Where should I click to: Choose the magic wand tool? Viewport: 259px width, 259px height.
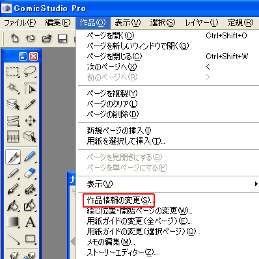pyautogui.click(x=13, y=88)
